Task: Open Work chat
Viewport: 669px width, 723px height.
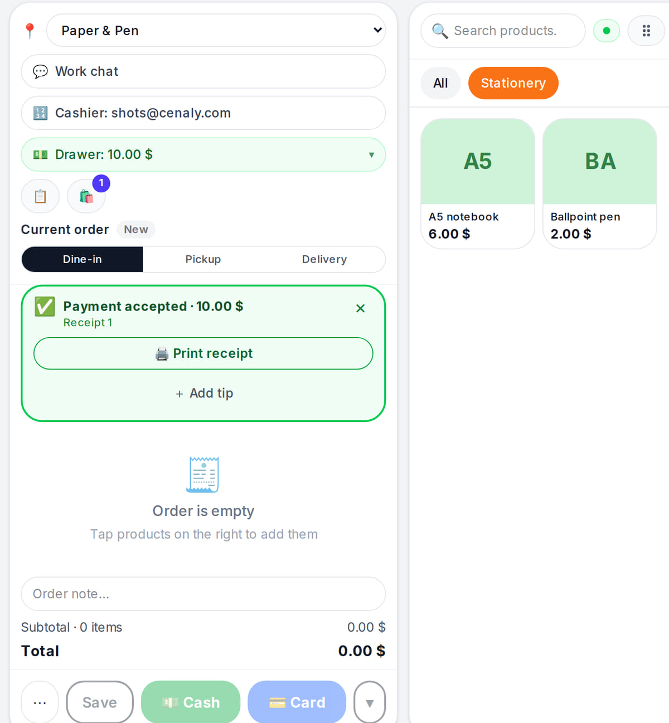Action: click(203, 71)
